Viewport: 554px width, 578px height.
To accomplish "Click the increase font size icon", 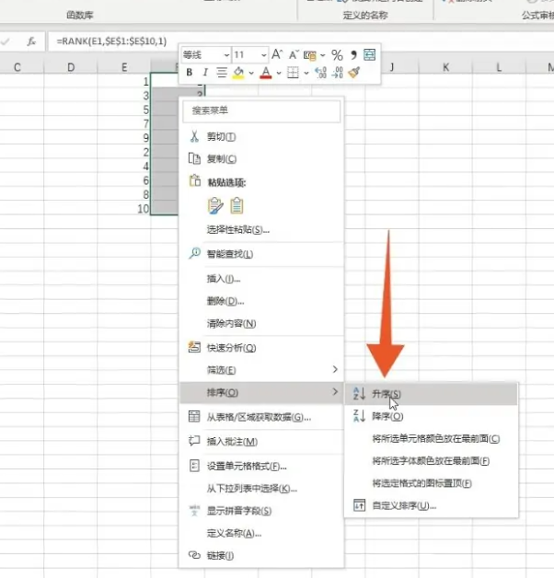I will click(x=277, y=55).
